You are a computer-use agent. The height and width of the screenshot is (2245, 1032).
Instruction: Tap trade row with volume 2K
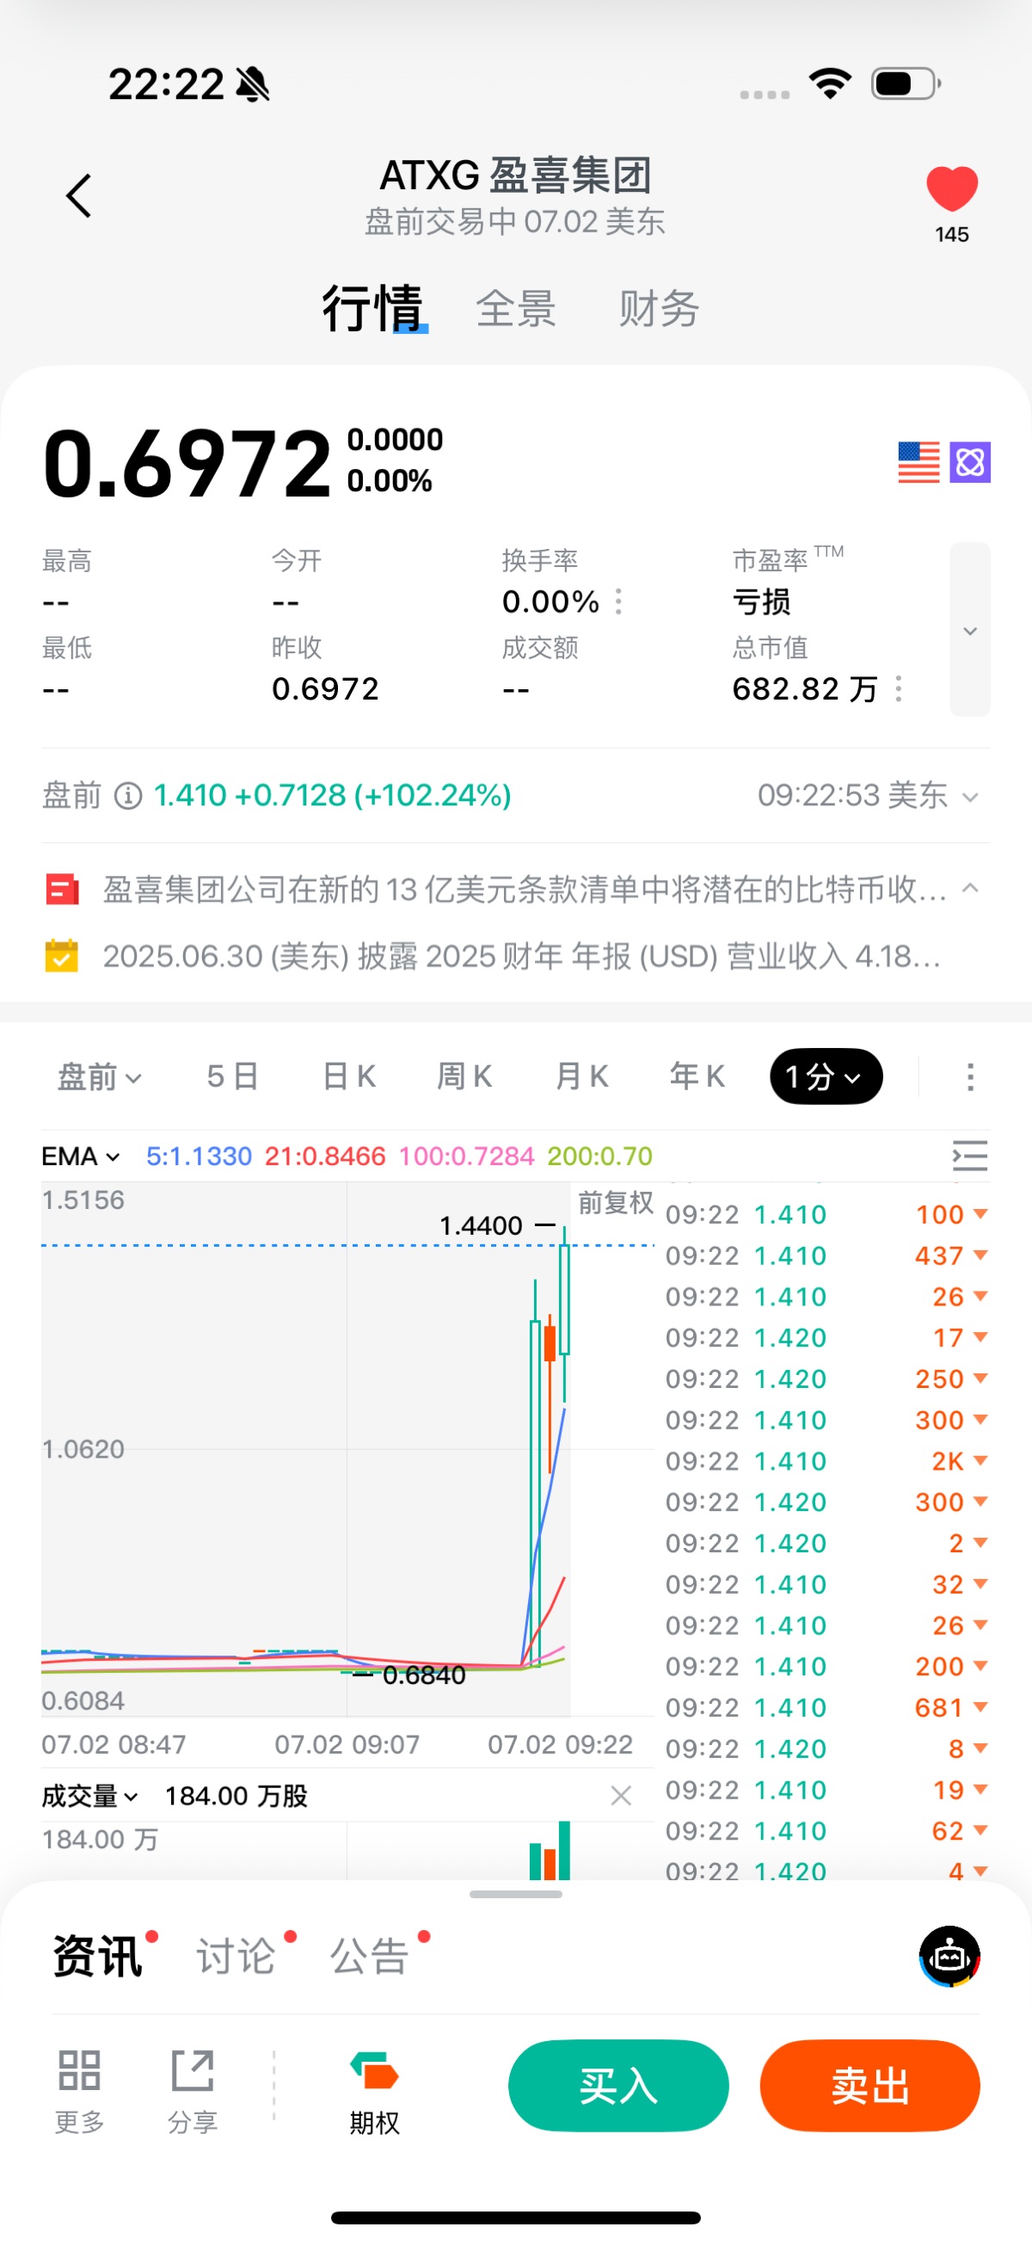[x=826, y=1460]
